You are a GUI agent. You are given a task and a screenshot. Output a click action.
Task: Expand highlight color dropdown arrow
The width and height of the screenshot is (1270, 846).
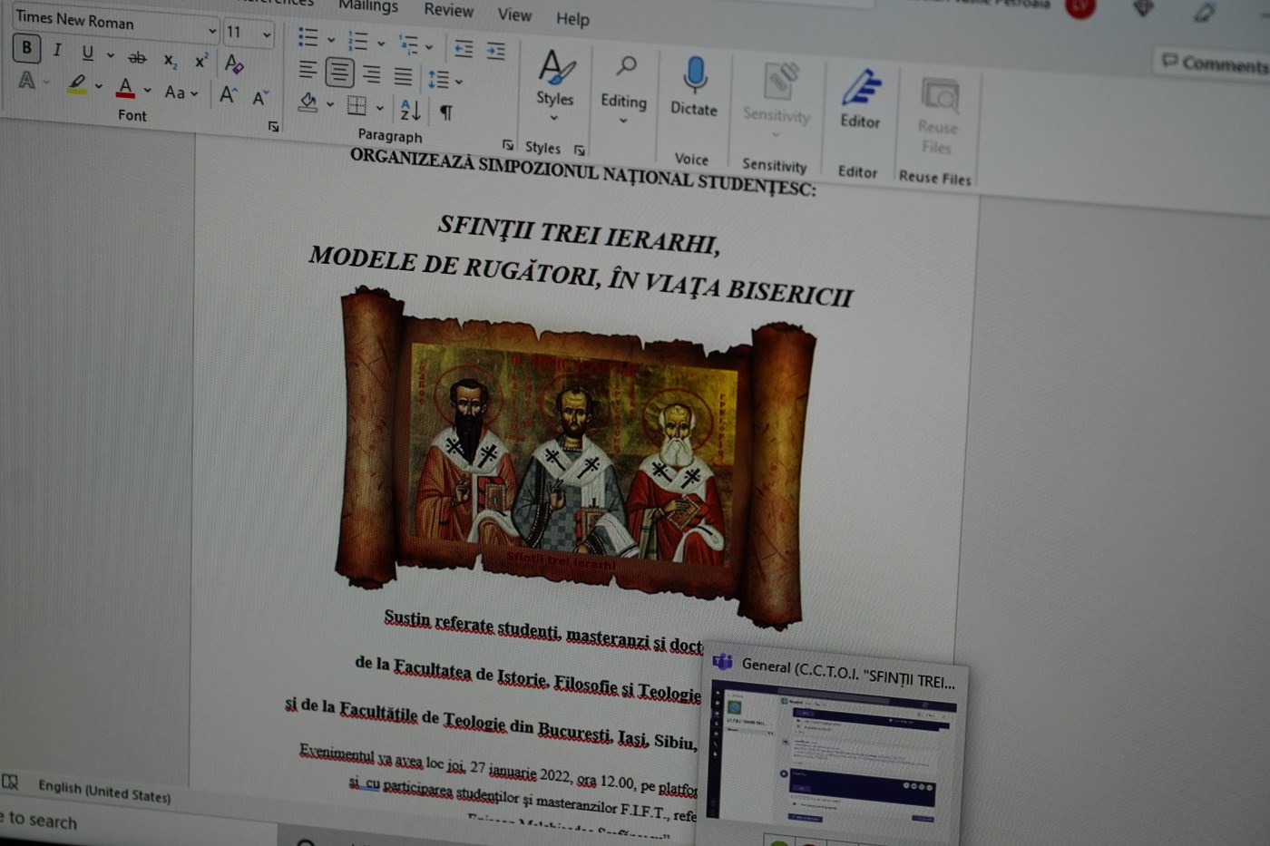(x=99, y=87)
